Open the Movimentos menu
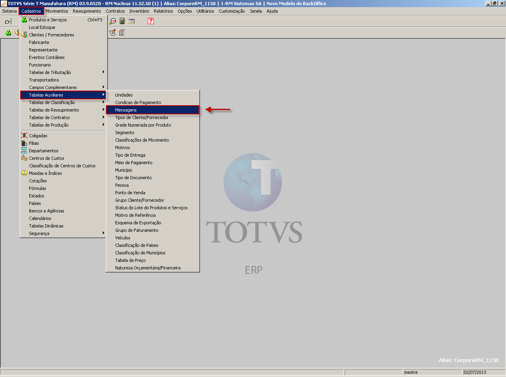The height and width of the screenshot is (377, 506). pyautogui.click(x=57, y=11)
